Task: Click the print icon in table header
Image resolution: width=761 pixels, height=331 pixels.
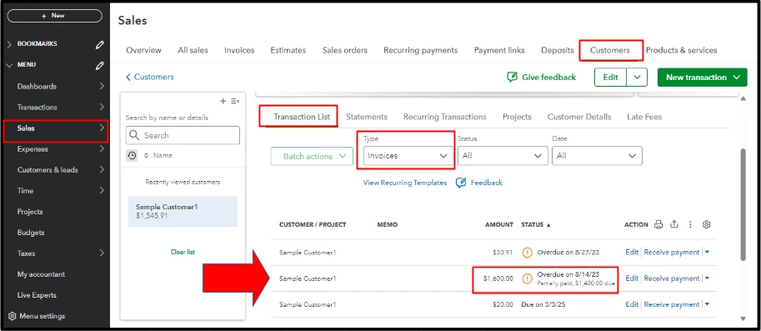Action: [658, 224]
